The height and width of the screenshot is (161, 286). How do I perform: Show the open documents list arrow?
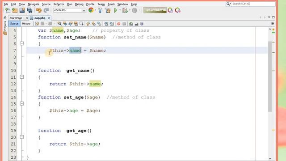[x=269, y=17]
